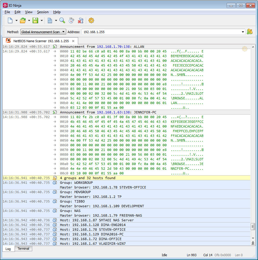Open the Session menu
This screenshot has height=260, width=258.
[43, 12]
